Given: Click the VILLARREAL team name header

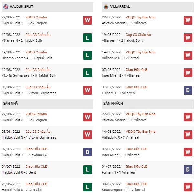Looking at the screenshot, I should tap(120, 6).
